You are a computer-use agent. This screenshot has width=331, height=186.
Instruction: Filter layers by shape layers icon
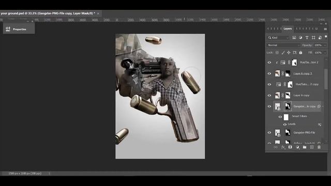pos(313,38)
